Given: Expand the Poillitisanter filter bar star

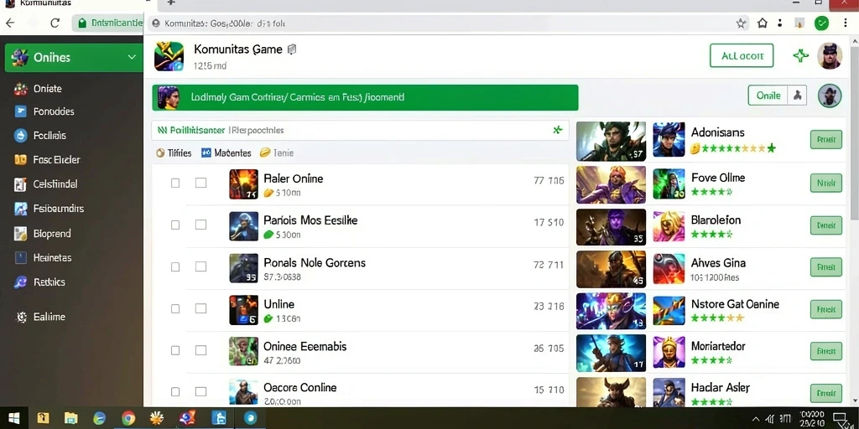Looking at the screenshot, I should (x=558, y=130).
